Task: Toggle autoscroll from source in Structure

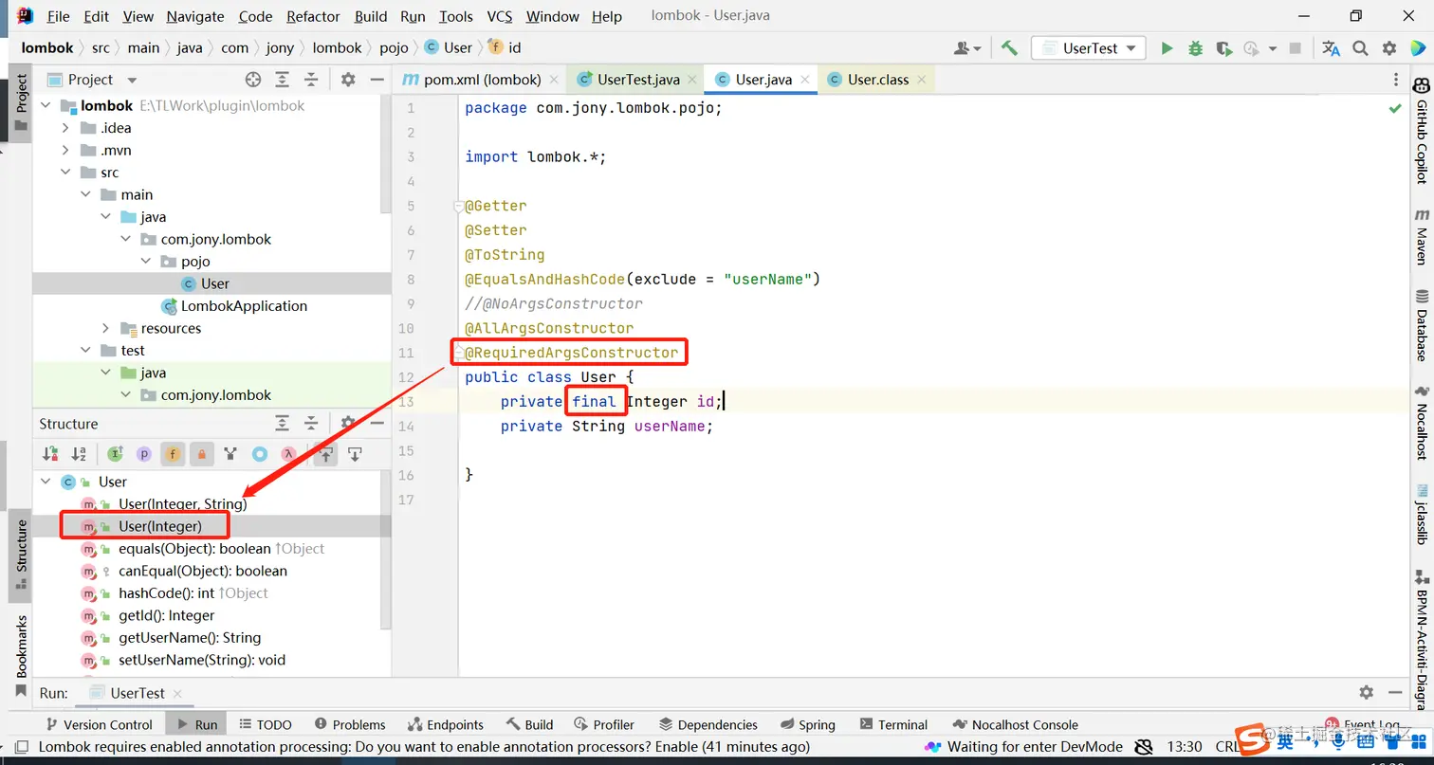Action: click(x=355, y=454)
